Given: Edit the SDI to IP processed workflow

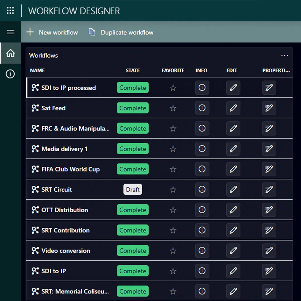Looking at the screenshot, I should 233,88.
